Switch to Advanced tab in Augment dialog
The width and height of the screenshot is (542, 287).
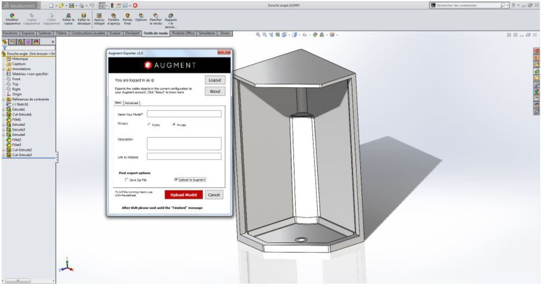pyautogui.click(x=131, y=103)
